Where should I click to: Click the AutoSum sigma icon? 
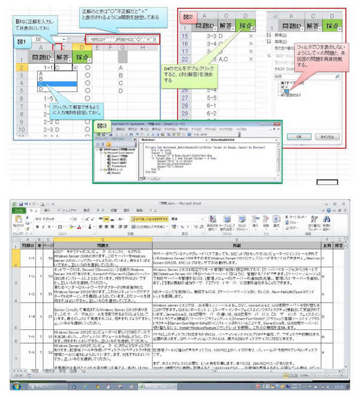(287, 217)
